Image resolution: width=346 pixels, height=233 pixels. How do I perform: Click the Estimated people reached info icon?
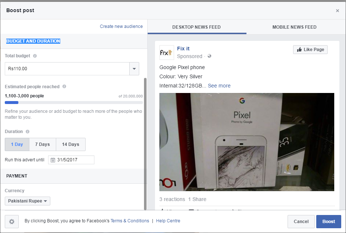(x=64, y=87)
